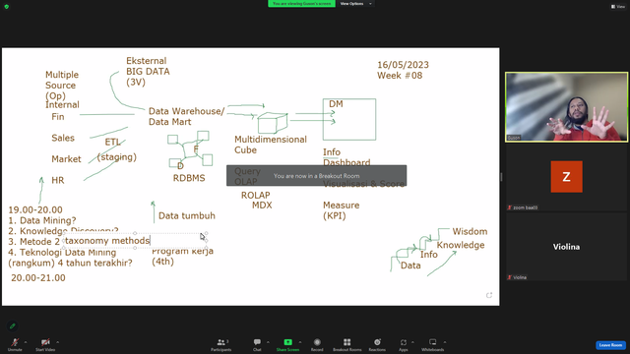Viewport: 630px width, 354px height.
Task: Click the 'Data tumbuh' text
Action: point(187,216)
